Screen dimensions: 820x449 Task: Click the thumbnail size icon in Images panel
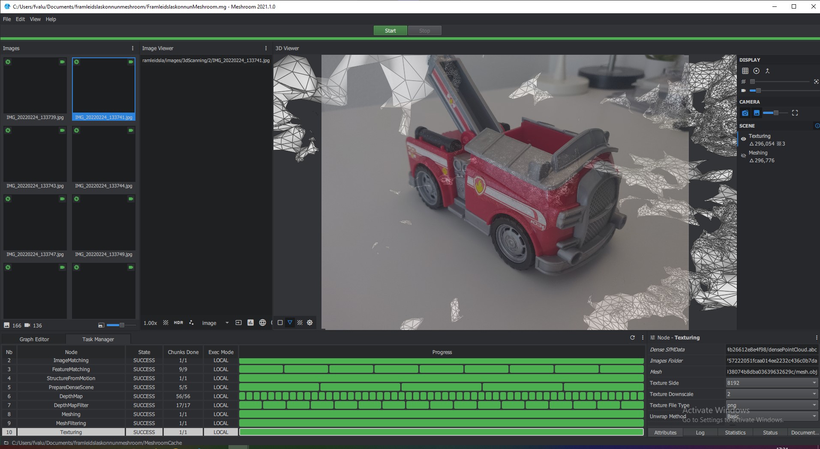[x=101, y=325]
